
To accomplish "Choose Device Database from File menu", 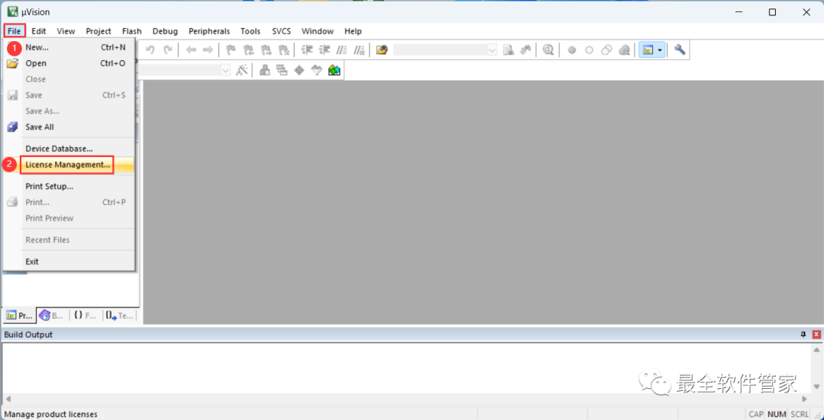I will pyautogui.click(x=59, y=149).
